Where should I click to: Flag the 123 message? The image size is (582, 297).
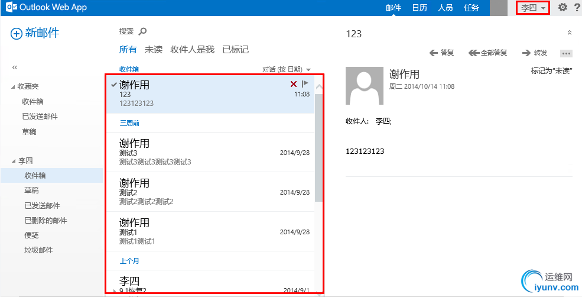(x=305, y=83)
